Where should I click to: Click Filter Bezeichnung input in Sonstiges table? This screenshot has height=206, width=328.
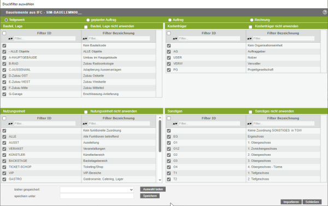[283, 123]
